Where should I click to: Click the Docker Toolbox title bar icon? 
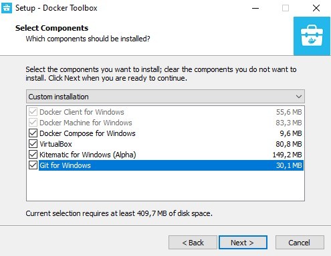[x=7, y=8]
